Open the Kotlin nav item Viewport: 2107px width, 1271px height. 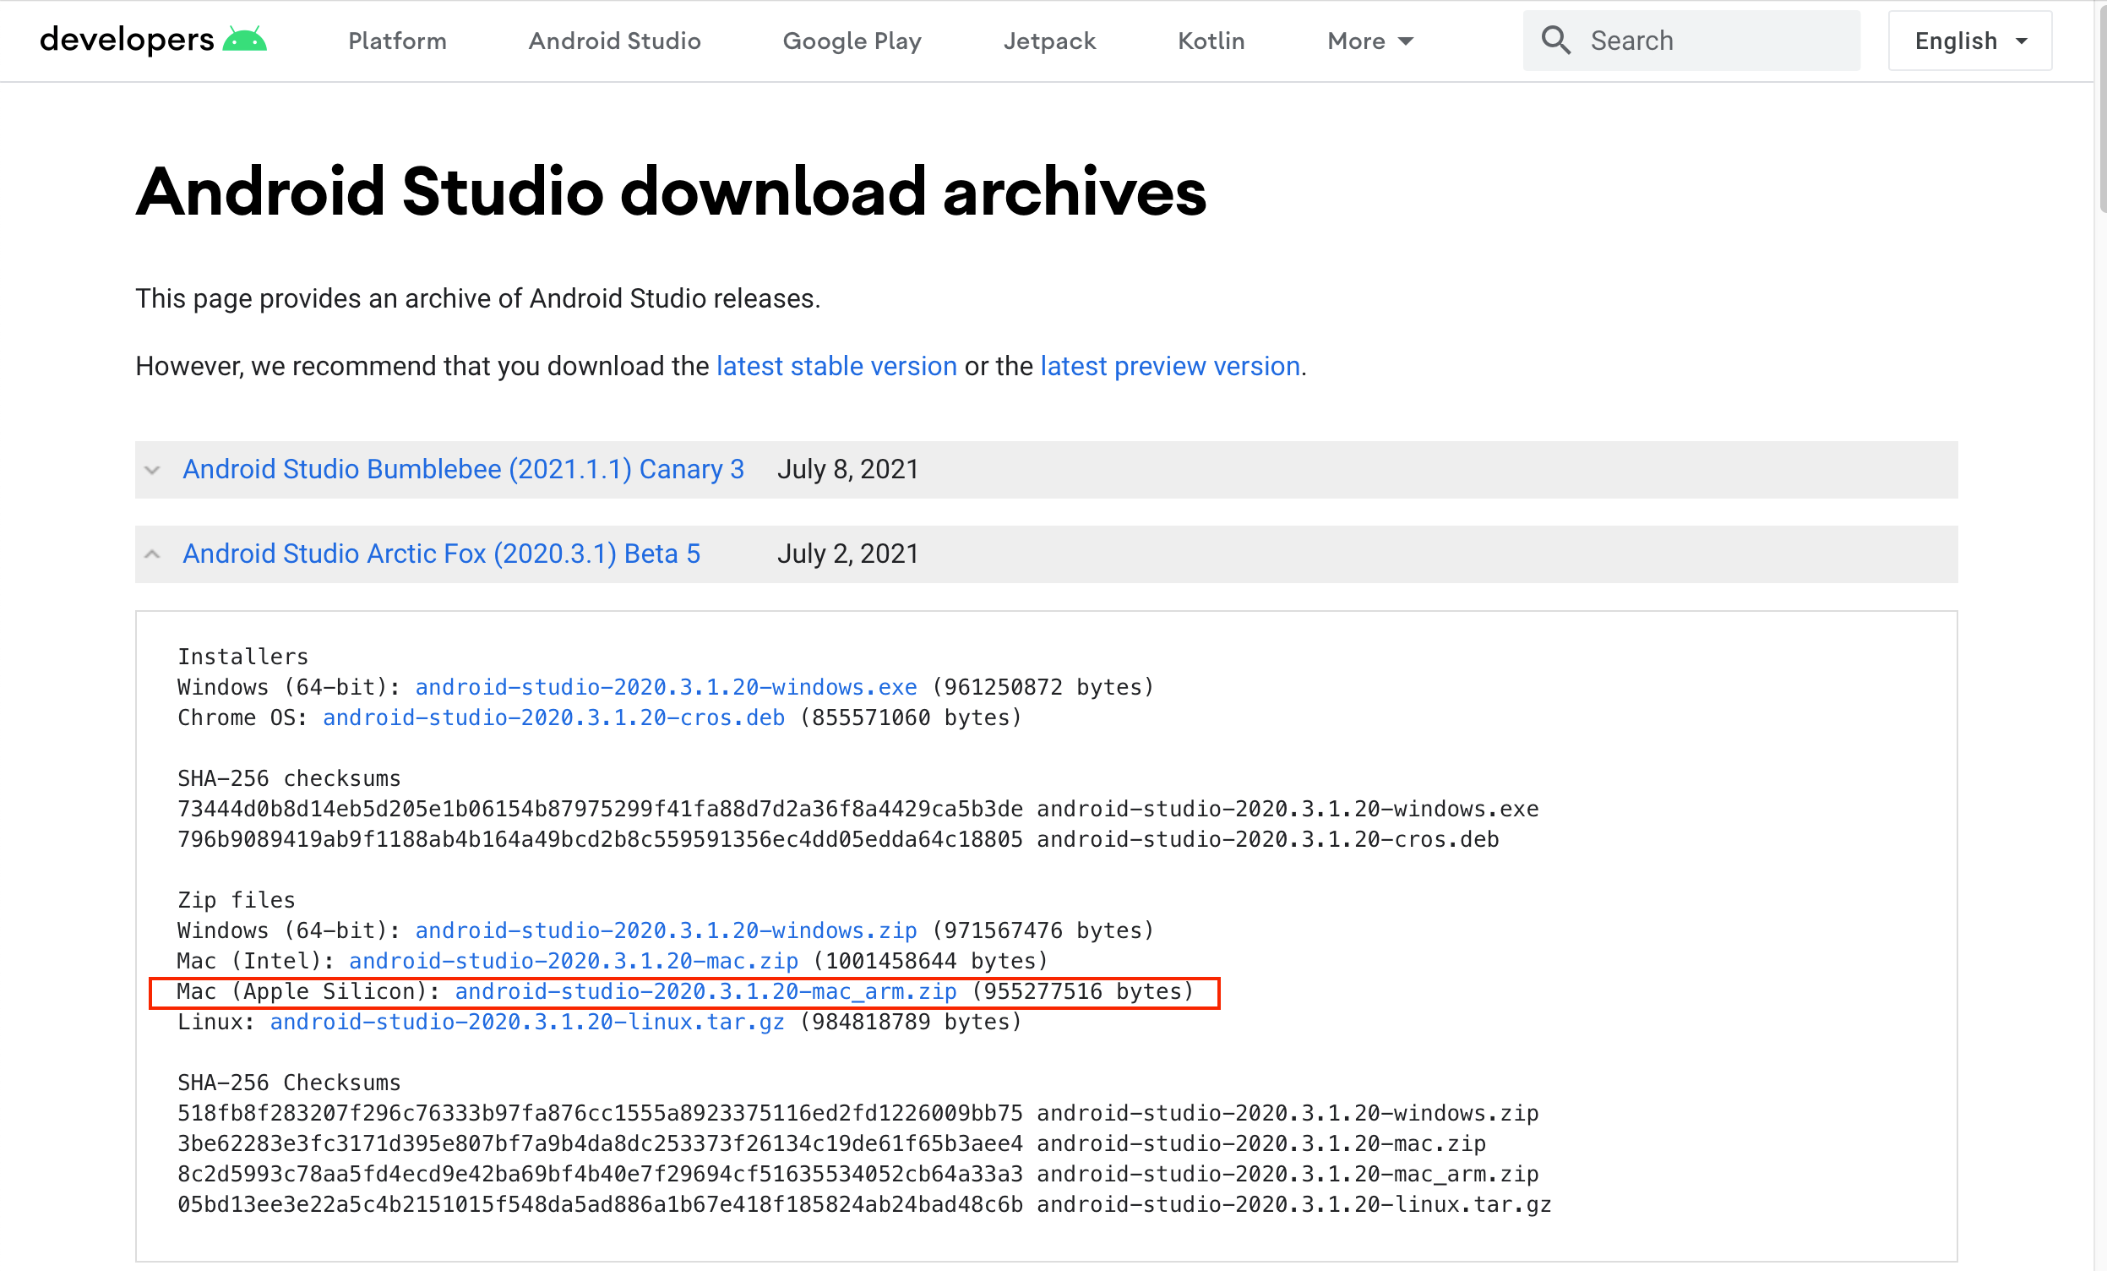click(1211, 41)
